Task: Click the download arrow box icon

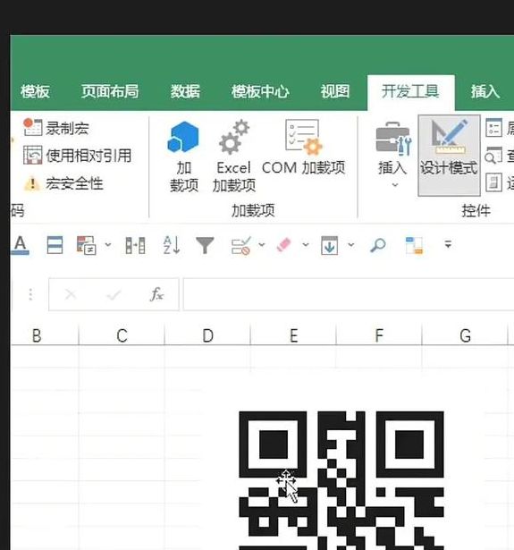Action: 330,245
